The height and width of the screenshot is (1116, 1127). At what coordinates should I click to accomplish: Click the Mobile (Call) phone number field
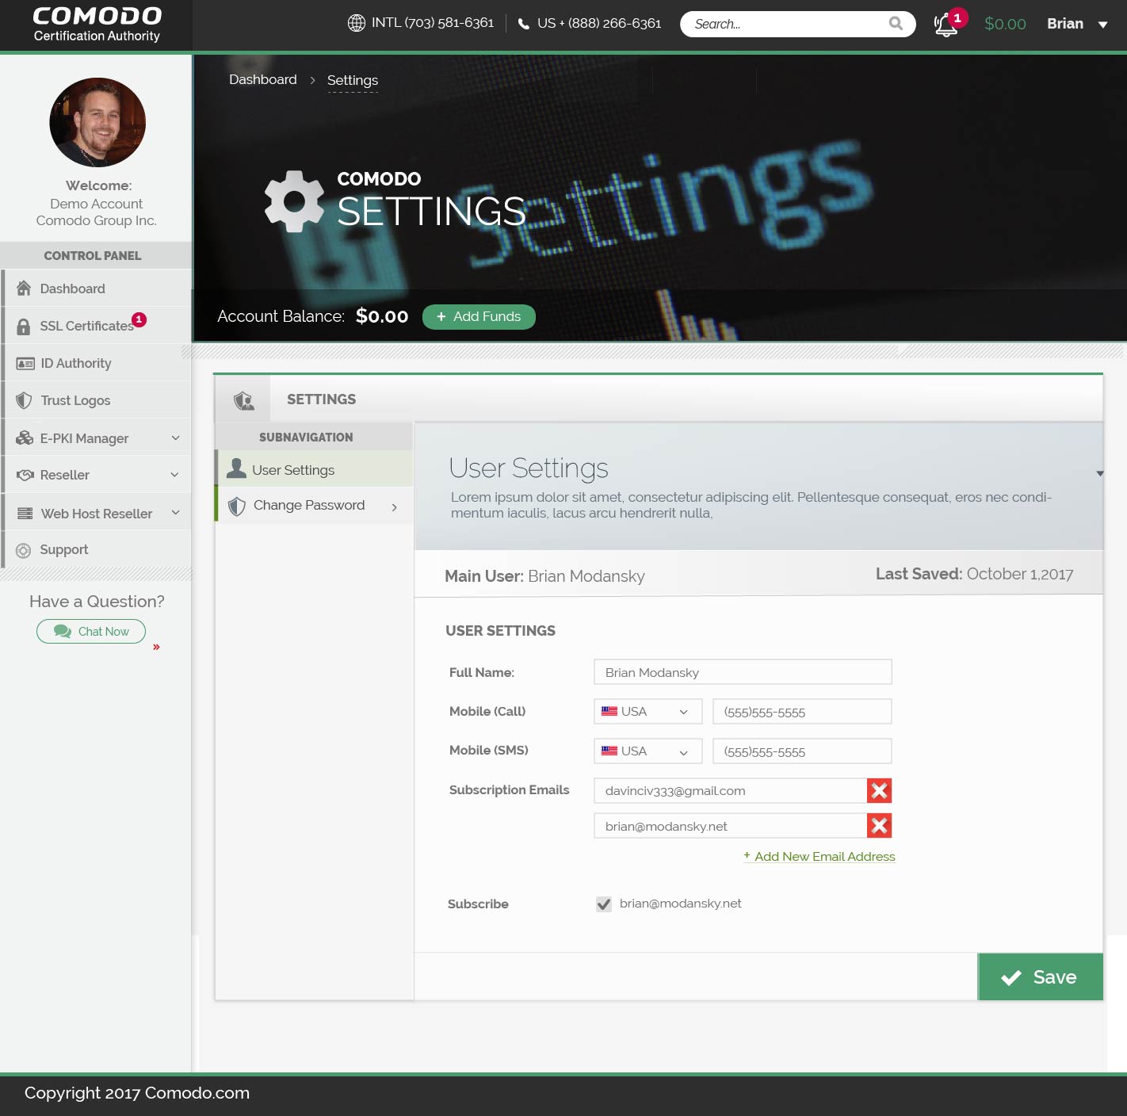click(802, 712)
